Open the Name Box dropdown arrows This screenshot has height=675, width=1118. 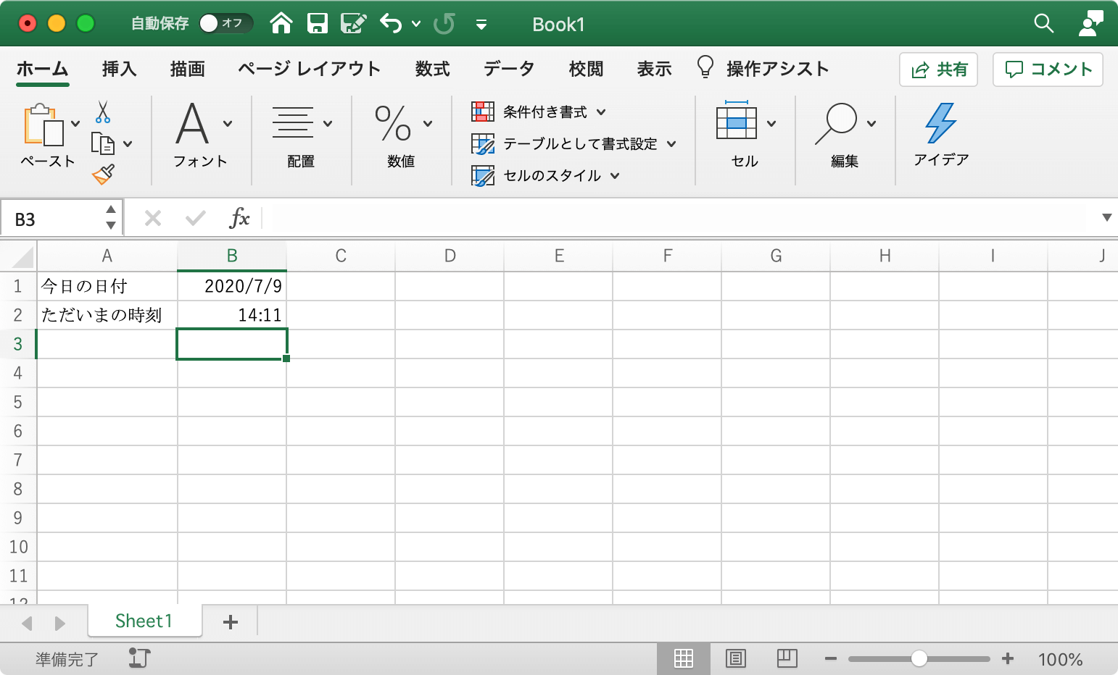(111, 218)
